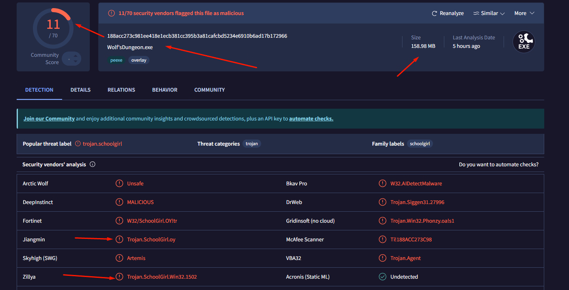The width and height of the screenshot is (569, 290).
Task: Open the More dropdown menu
Action: [524, 13]
